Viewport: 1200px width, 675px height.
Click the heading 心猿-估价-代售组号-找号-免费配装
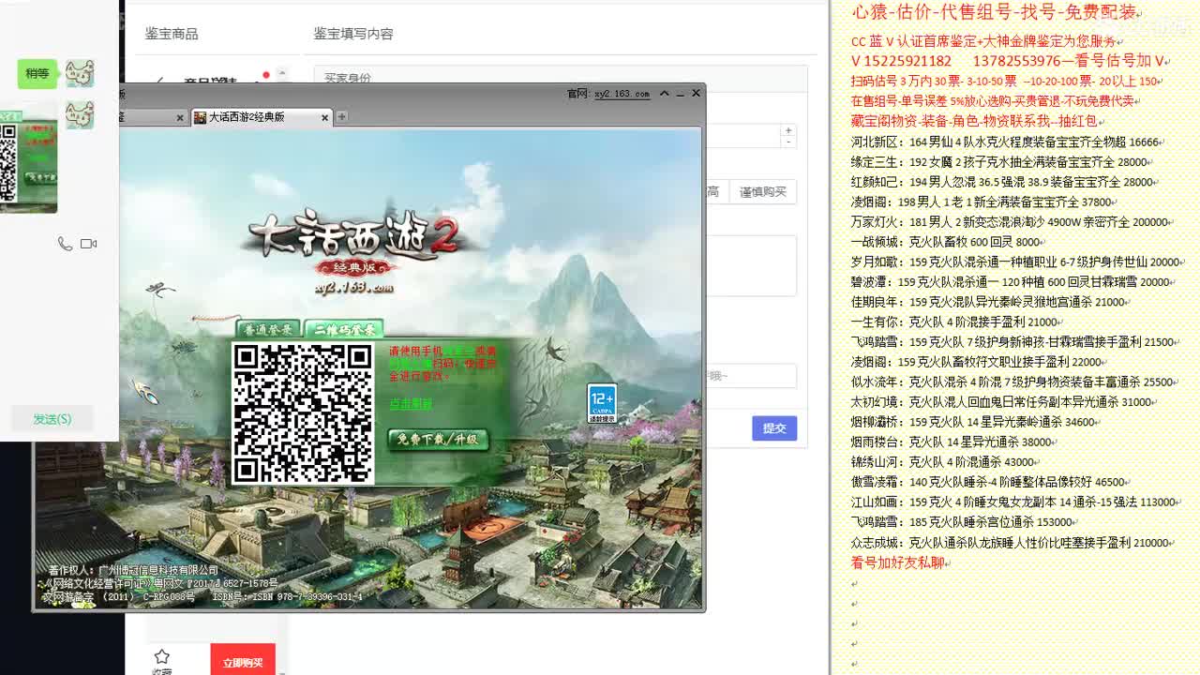(994, 12)
